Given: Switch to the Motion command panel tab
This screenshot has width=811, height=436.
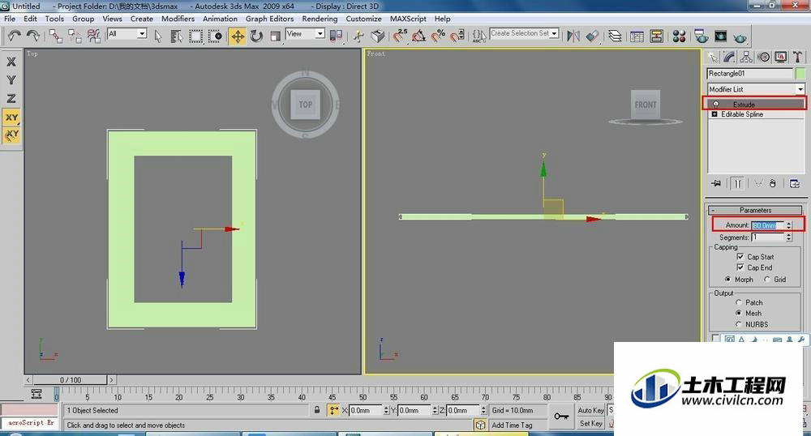Looking at the screenshot, I should click(x=763, y=57).
